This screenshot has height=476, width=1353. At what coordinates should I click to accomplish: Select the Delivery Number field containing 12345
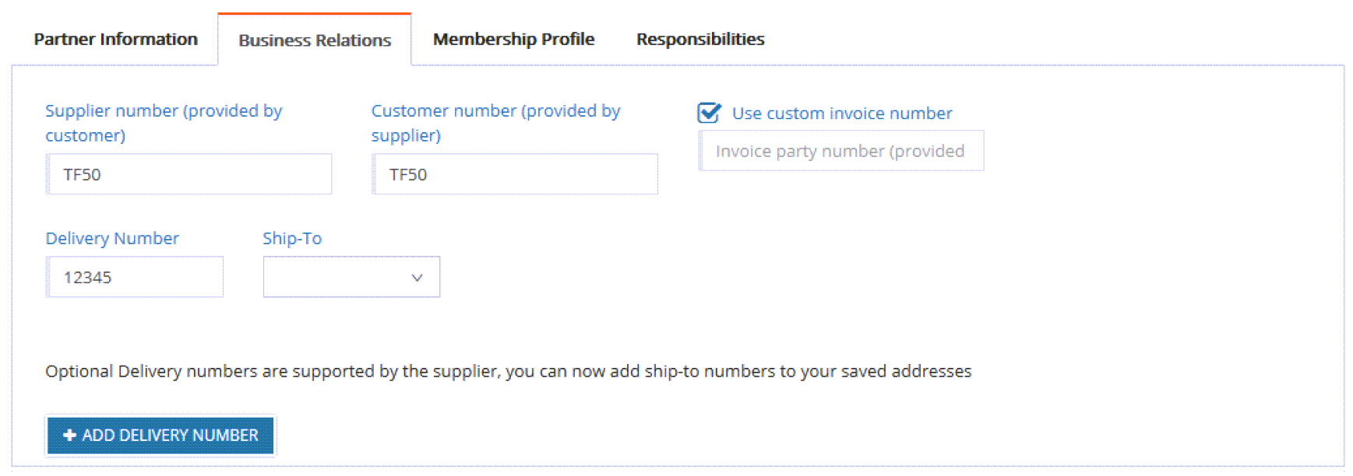134,277
